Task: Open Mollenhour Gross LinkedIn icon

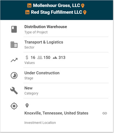Action: tap(29, 6)
